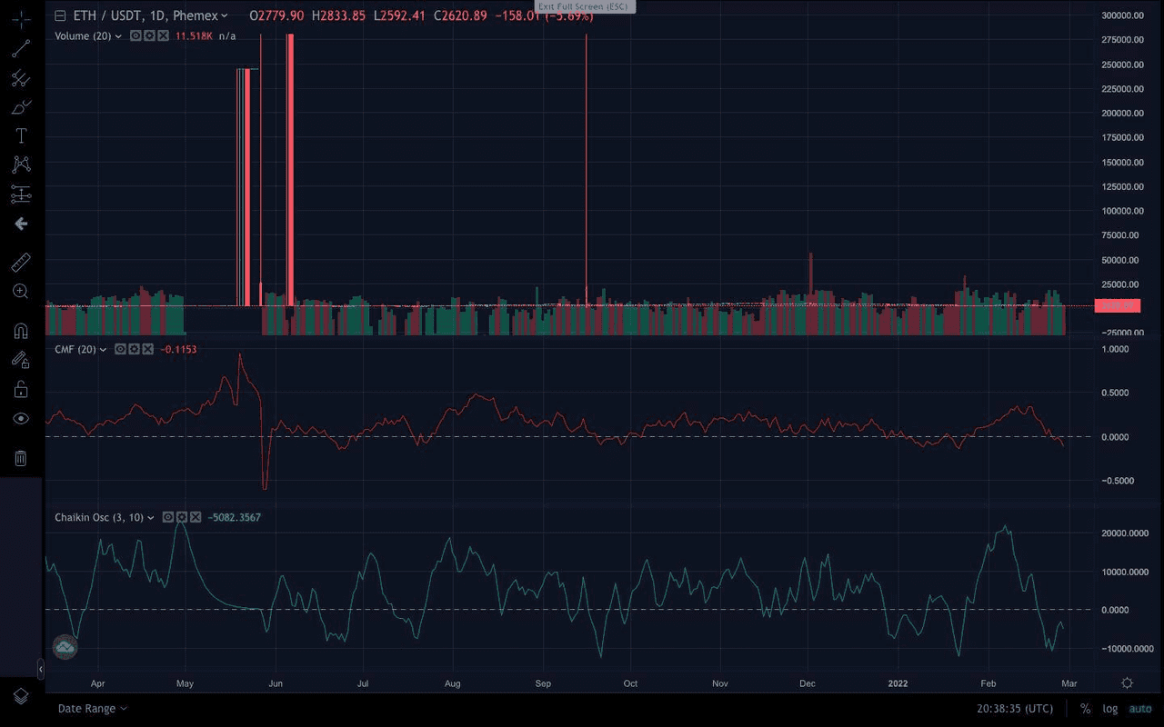1164x727 pixels.
Task: Activate the zoom-in tool
Action: [20, 292]
